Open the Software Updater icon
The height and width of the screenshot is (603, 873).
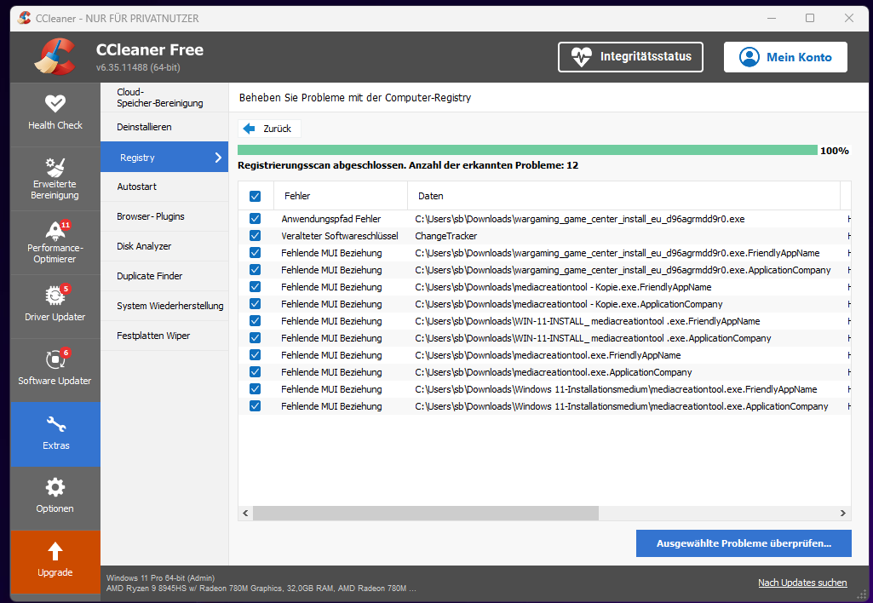click(x=55, y=359)
